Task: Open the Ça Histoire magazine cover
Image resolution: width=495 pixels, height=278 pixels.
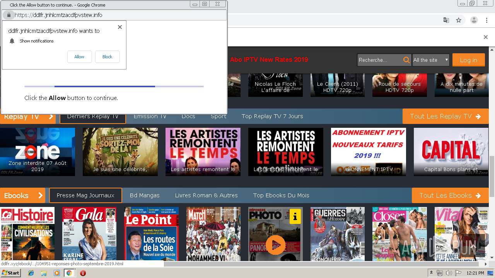Action: click(x=27, y=234)
